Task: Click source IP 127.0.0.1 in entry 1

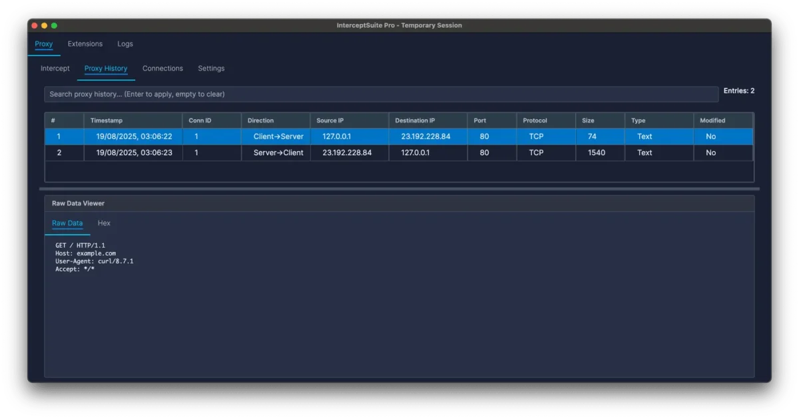Action: coord(337,136)
